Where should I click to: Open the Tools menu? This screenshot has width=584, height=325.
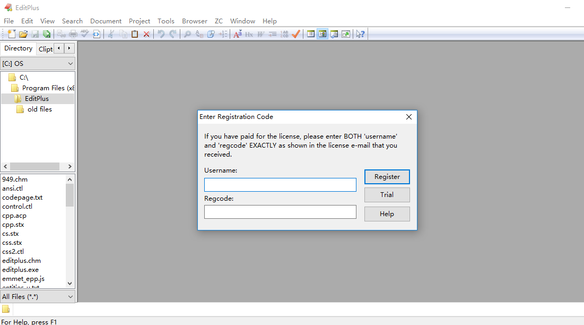[165, 21]
